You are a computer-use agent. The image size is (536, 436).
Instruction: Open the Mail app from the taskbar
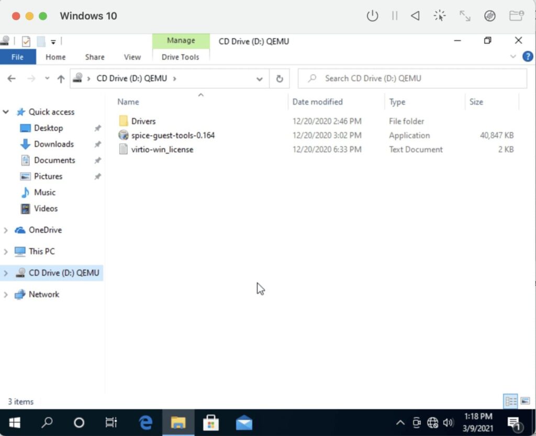(x=244, y=422)
